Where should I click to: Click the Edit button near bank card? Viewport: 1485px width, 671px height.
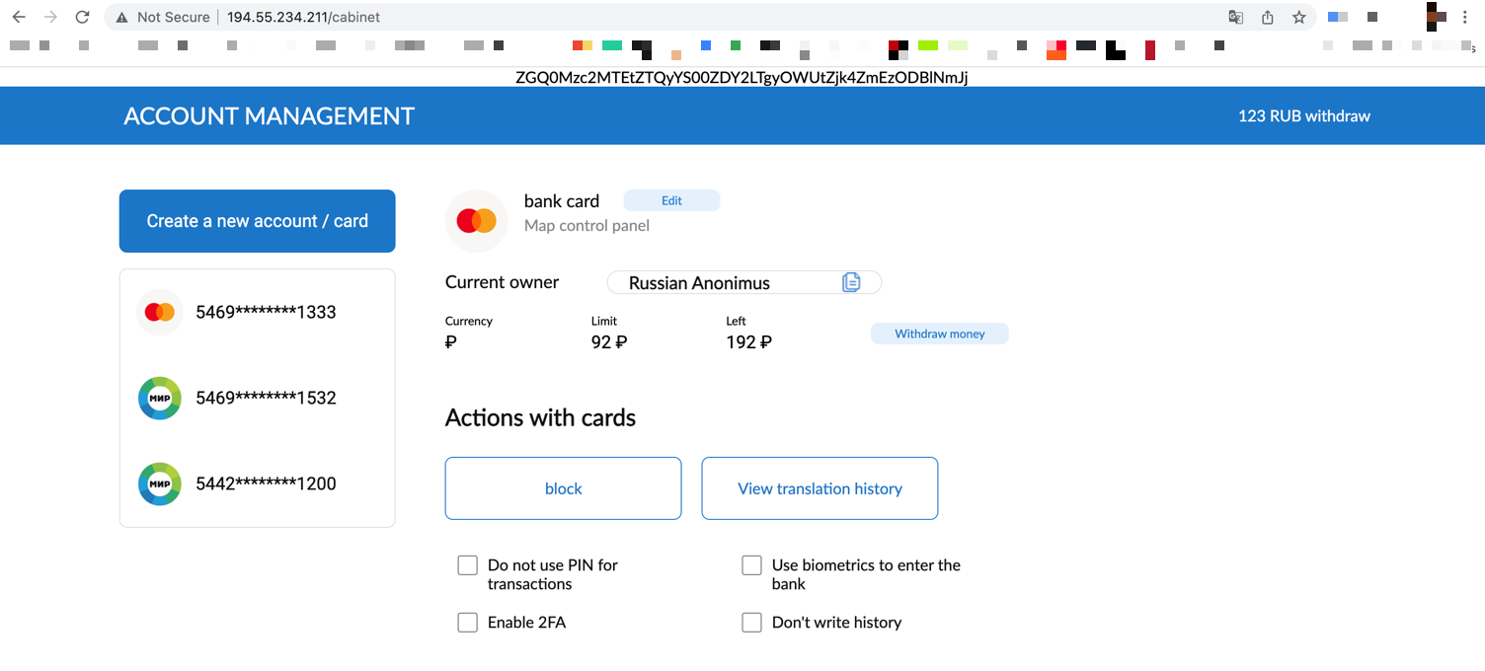tap(671, 200)
